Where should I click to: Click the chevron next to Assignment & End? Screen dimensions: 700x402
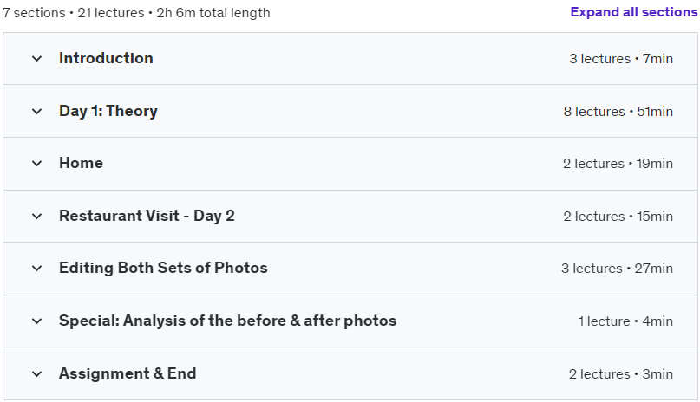click(x=37, y=373)
